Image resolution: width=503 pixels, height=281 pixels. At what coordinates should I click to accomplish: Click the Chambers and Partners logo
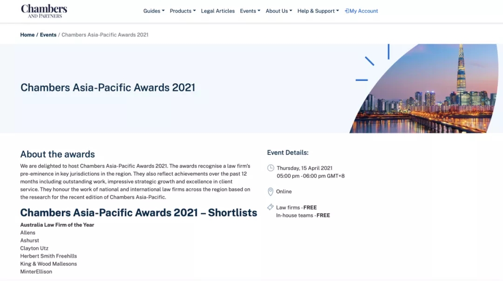click(x=44, y=11)
